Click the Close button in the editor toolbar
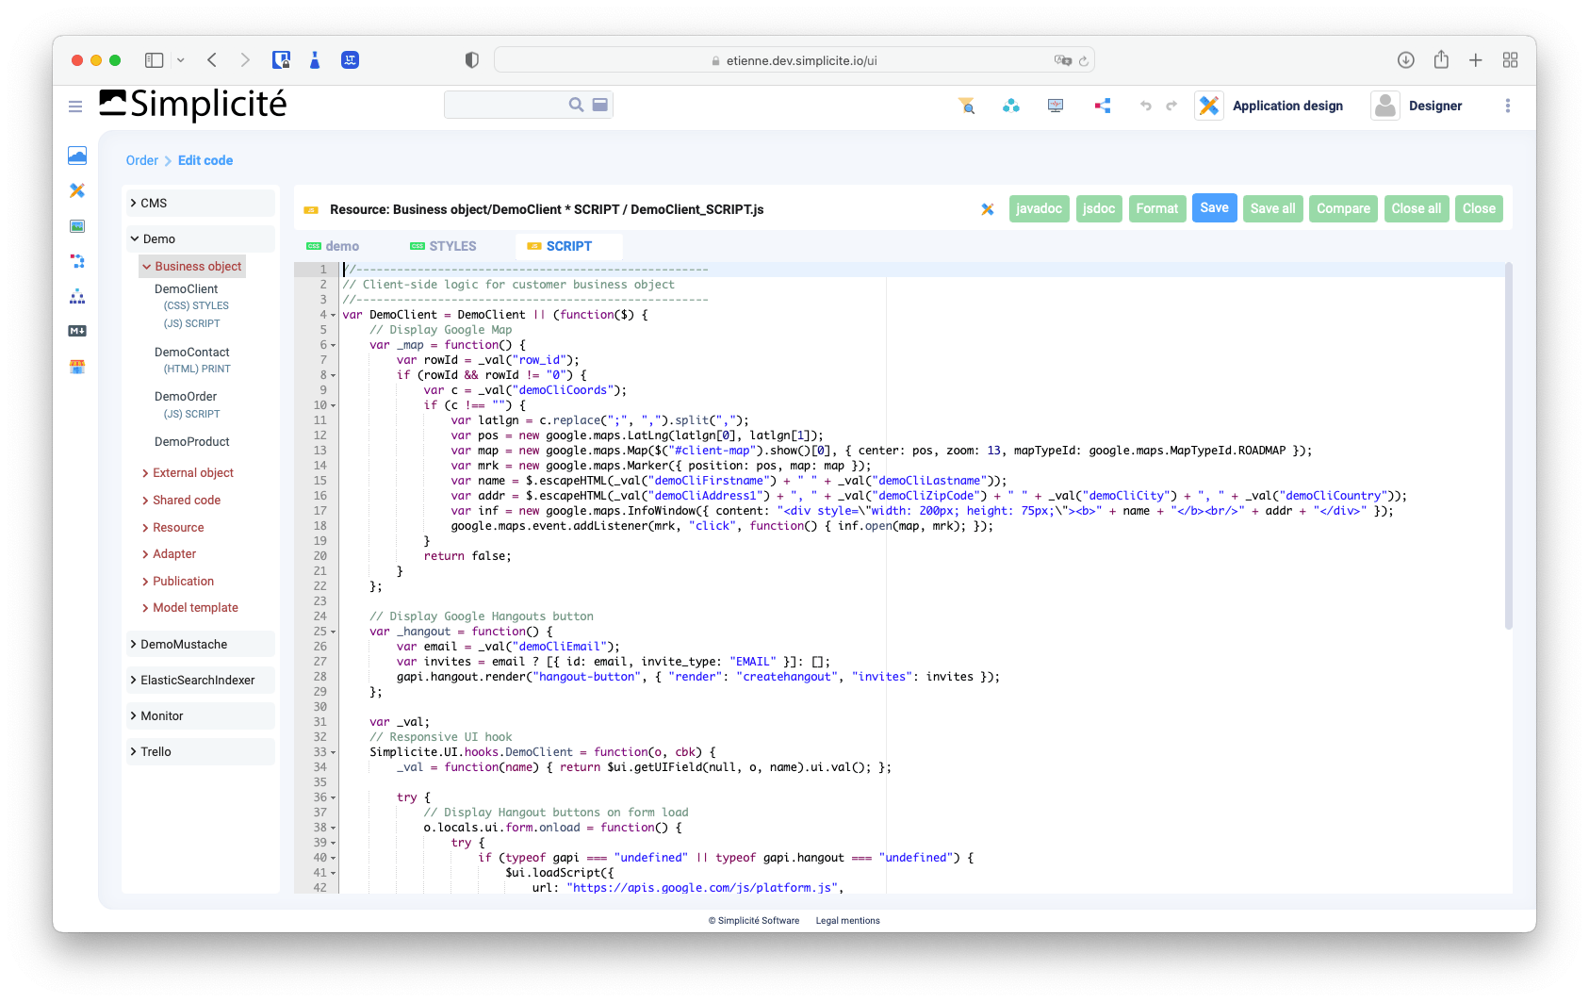The width and height of the screenshot is (1589, 1002). 1479,208
